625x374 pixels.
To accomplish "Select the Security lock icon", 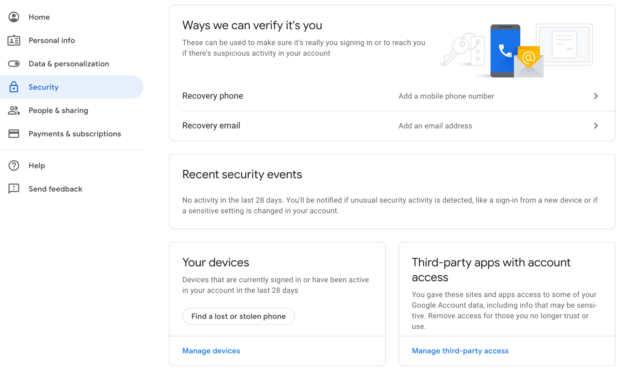I will 14,87.
